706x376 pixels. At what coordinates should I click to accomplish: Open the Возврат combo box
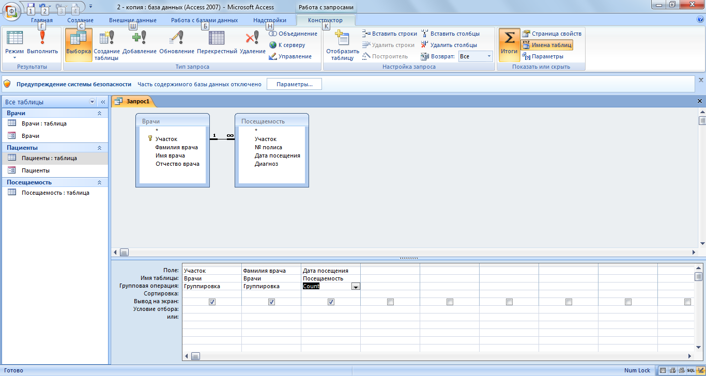(x=488, y=56)
